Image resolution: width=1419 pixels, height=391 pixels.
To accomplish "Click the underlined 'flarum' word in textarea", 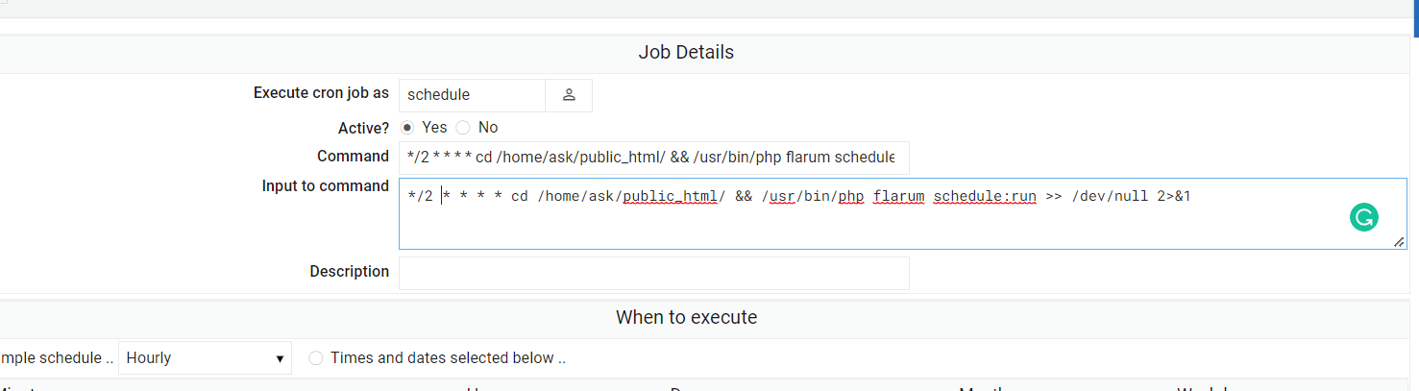I will click(898, 197).
